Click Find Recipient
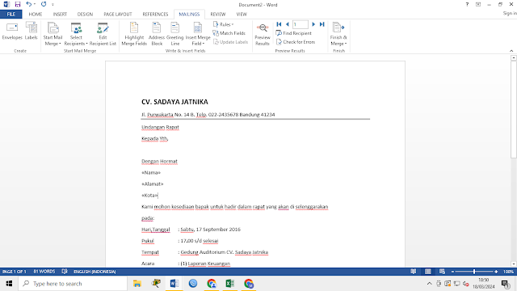Viewport: 517px width, 291px height. [x=294, y=33]
